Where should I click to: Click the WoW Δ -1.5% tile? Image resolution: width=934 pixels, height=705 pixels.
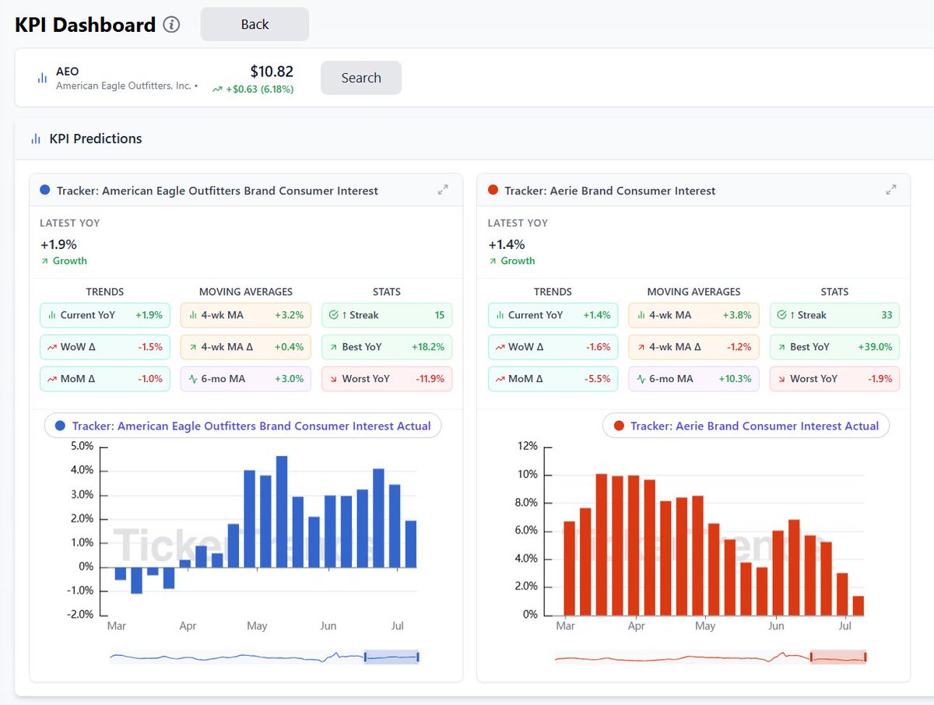105,347
